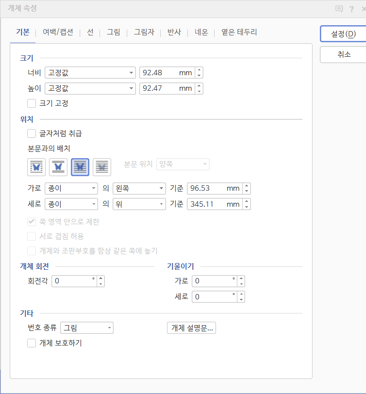Increase width with the up spinner arrow
The image size is (366, 394).
tap(199, 70)
